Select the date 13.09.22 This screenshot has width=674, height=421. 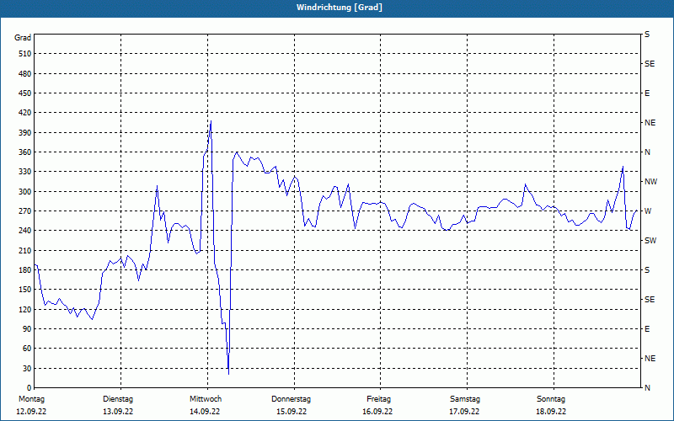coord(118,412)
